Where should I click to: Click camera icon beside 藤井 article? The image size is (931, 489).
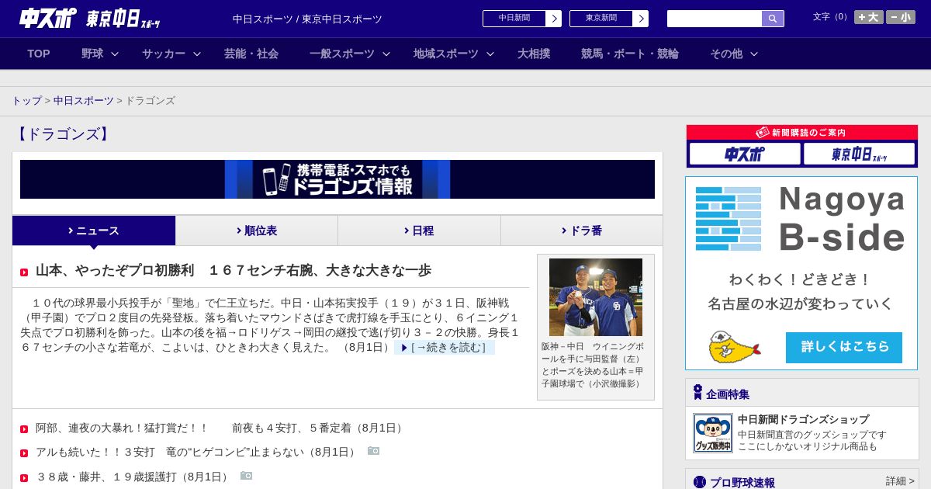(x=247, y=476)
